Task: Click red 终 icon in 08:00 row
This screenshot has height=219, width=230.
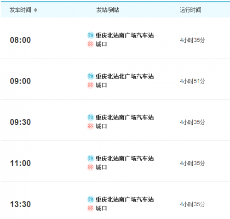Action: pyautogui.click(x=90, y=44)
